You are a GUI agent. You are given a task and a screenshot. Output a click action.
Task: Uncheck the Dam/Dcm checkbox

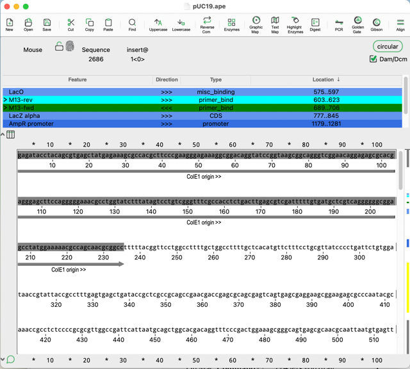[x=373, y=59]
